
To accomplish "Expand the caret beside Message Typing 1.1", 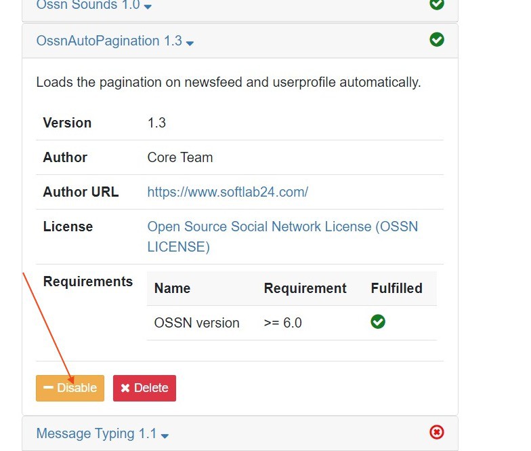I will [165, 435].
